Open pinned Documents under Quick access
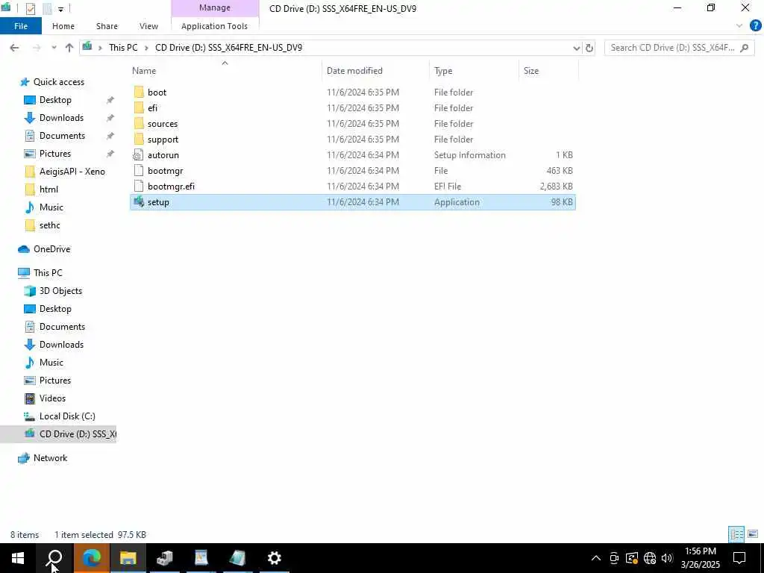The height and width of the screenshot is (573, 764). [x=62, y=136]
